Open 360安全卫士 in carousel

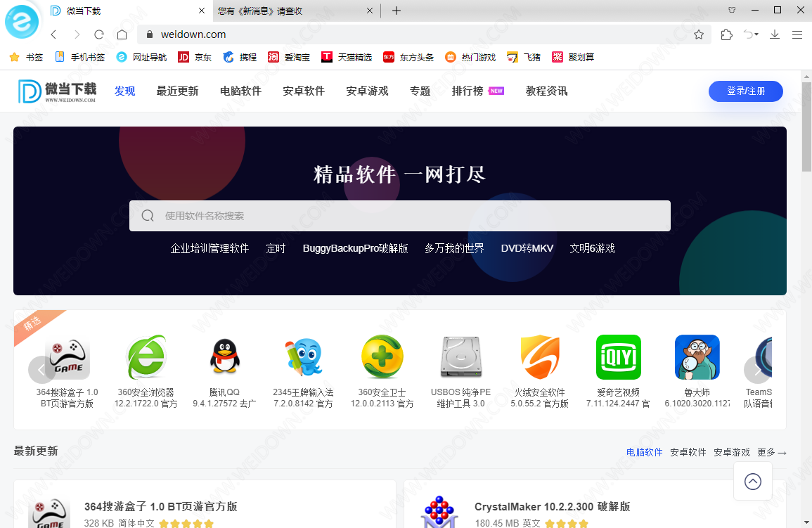(x=382, y=372)
